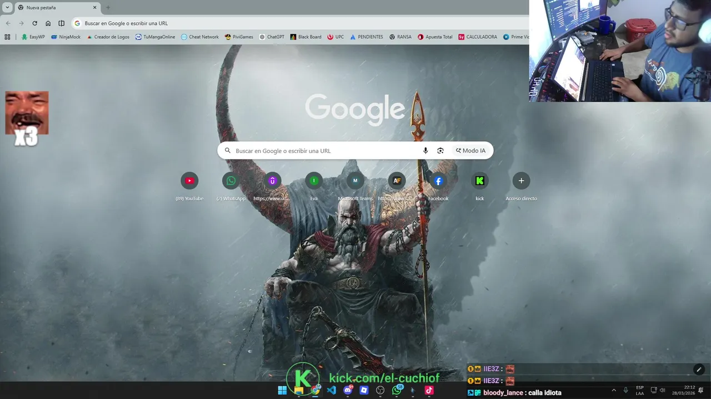Viewport: 711px width, 399px height.
Task: Open the WhatsApp shortcut tile
Action: pos(231,186)
